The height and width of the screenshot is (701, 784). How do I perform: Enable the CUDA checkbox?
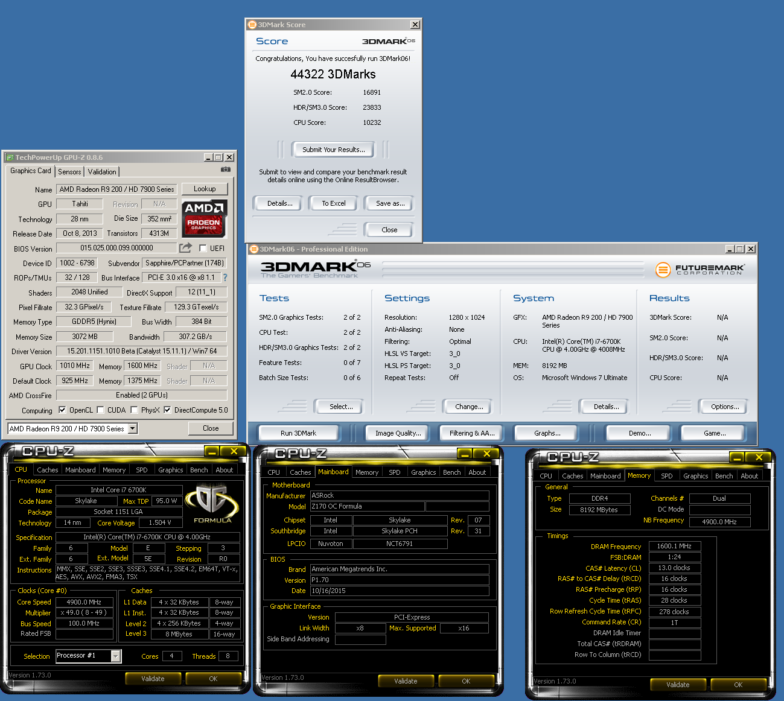coord(101,410)
